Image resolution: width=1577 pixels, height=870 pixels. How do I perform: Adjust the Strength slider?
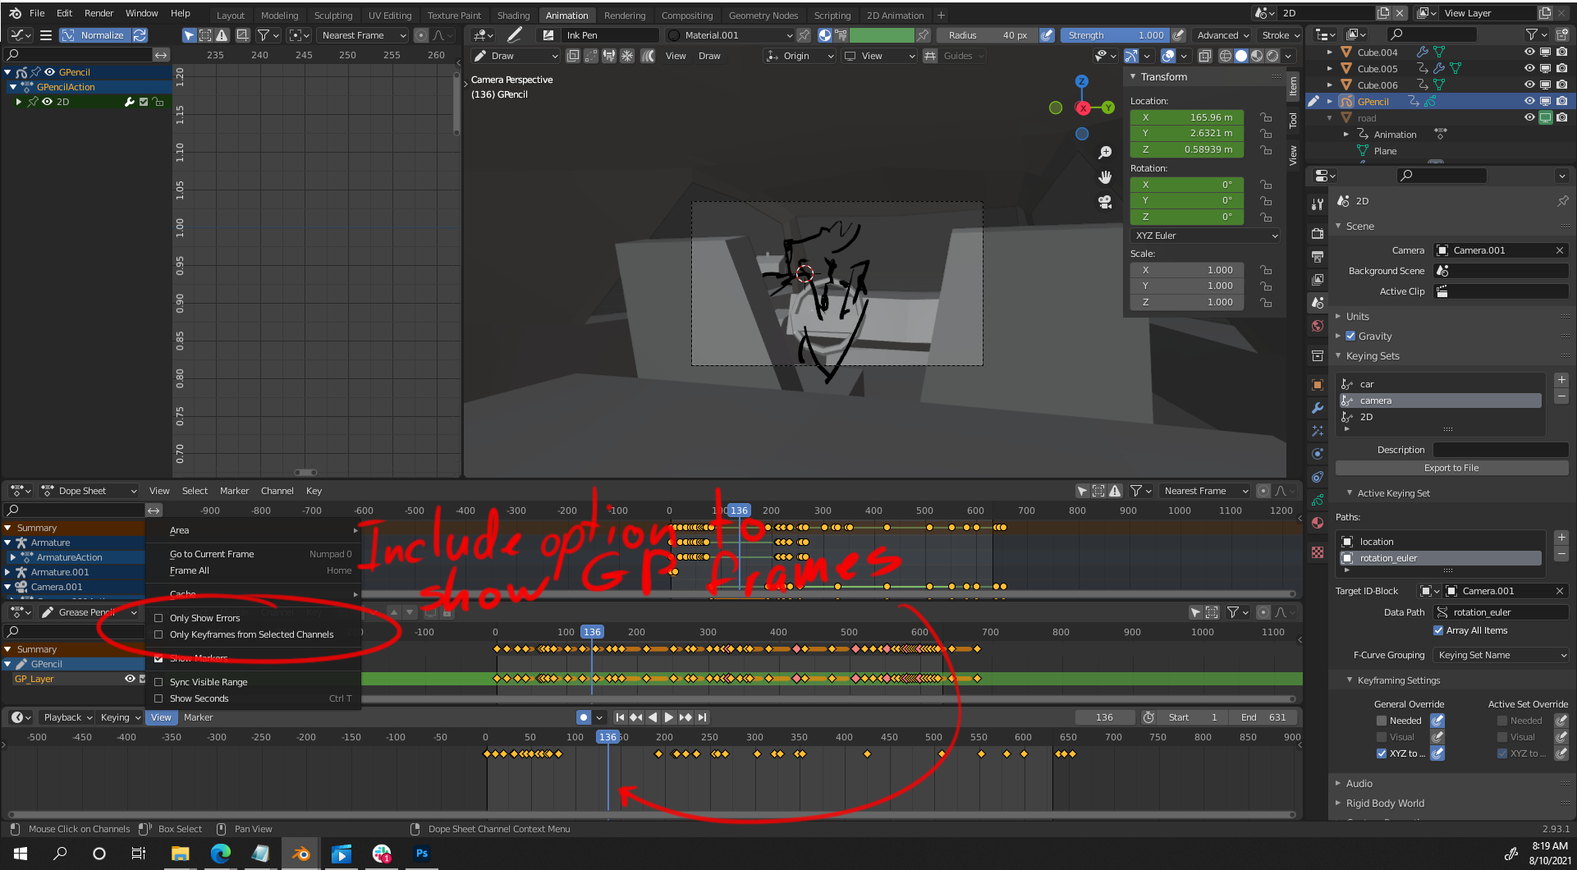coord(1116,35)
